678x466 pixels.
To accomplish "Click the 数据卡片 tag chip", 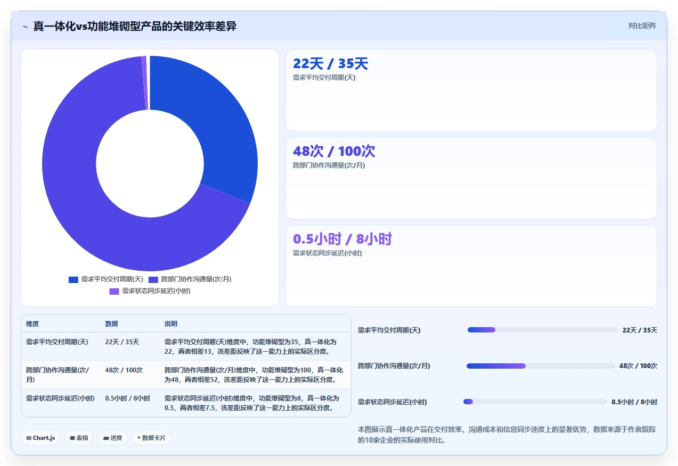I will [151, 438].
